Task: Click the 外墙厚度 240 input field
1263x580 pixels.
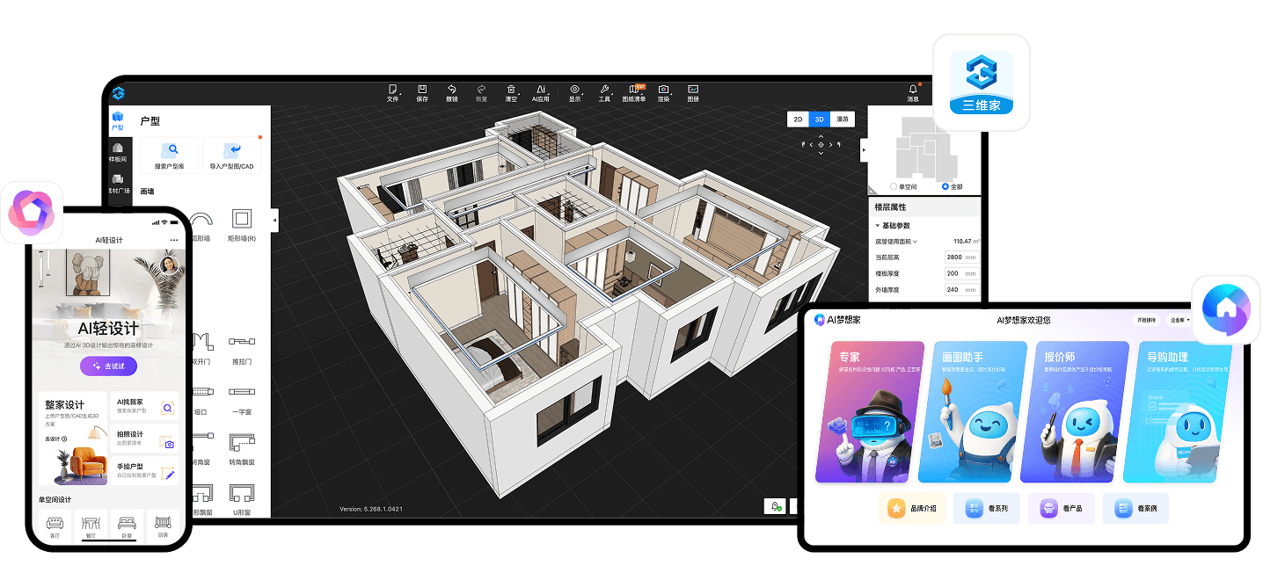Action: point(961,290)
